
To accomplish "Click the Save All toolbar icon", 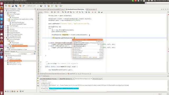I will [16, 6].
